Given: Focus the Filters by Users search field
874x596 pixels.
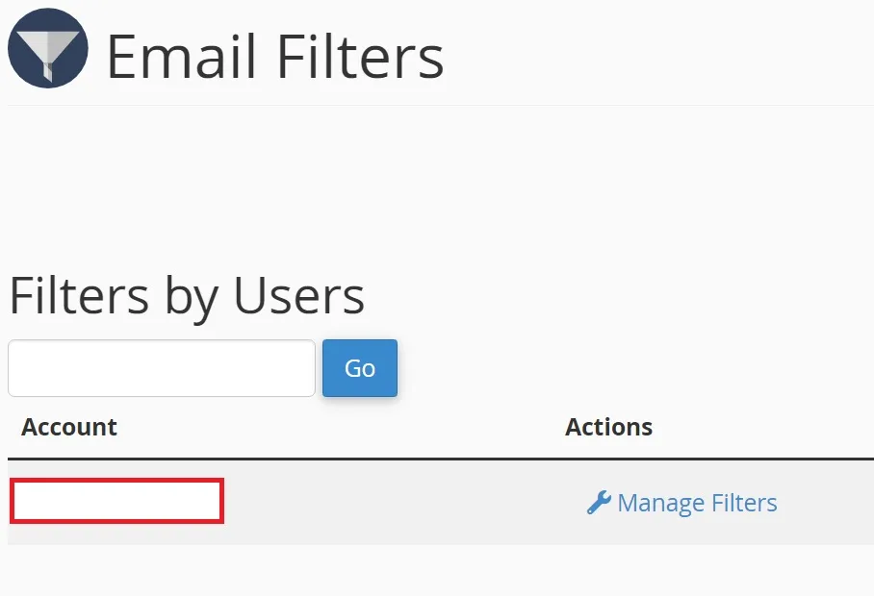Looking at the screenshot, I should 162,368.
